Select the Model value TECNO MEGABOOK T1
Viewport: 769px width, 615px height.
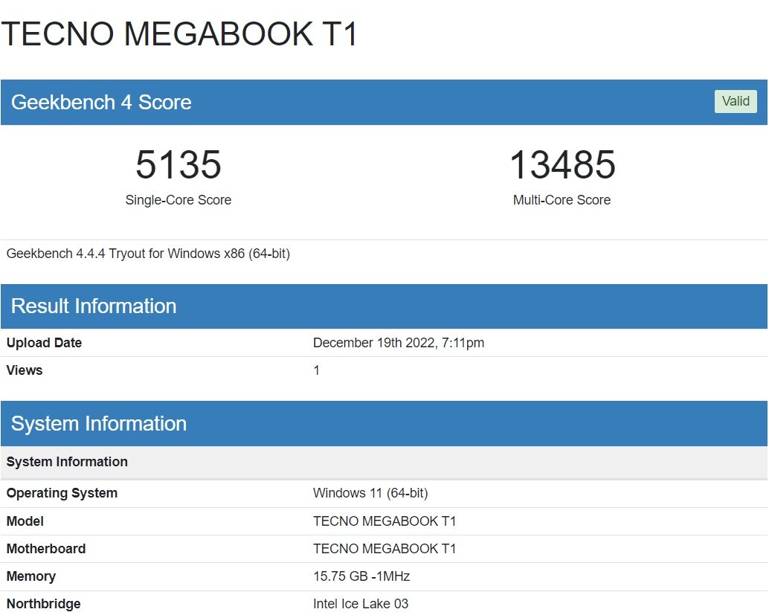tap(384, 521)
